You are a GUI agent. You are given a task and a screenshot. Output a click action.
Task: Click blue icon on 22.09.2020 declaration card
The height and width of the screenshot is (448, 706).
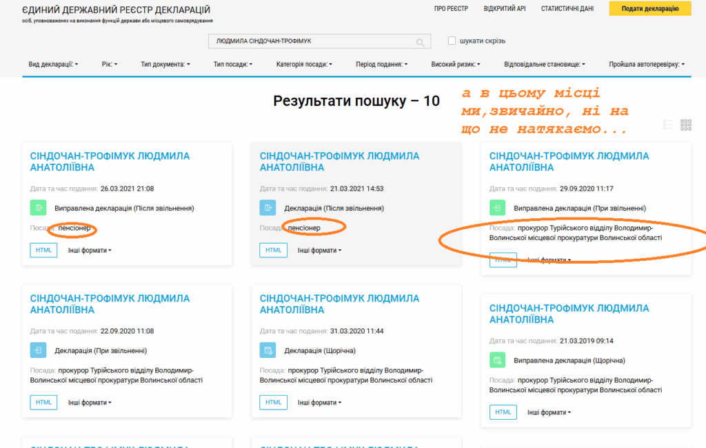(38, 350)
